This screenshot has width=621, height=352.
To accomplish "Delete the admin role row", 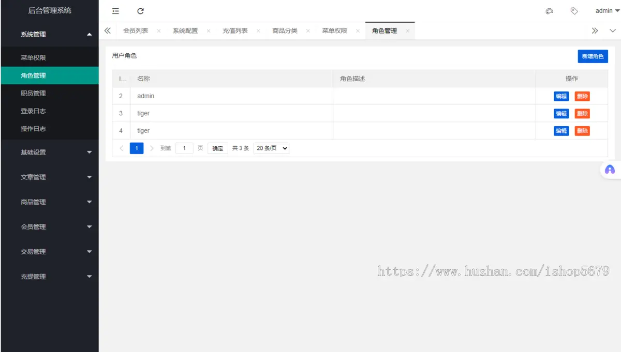I will [582, 96].
